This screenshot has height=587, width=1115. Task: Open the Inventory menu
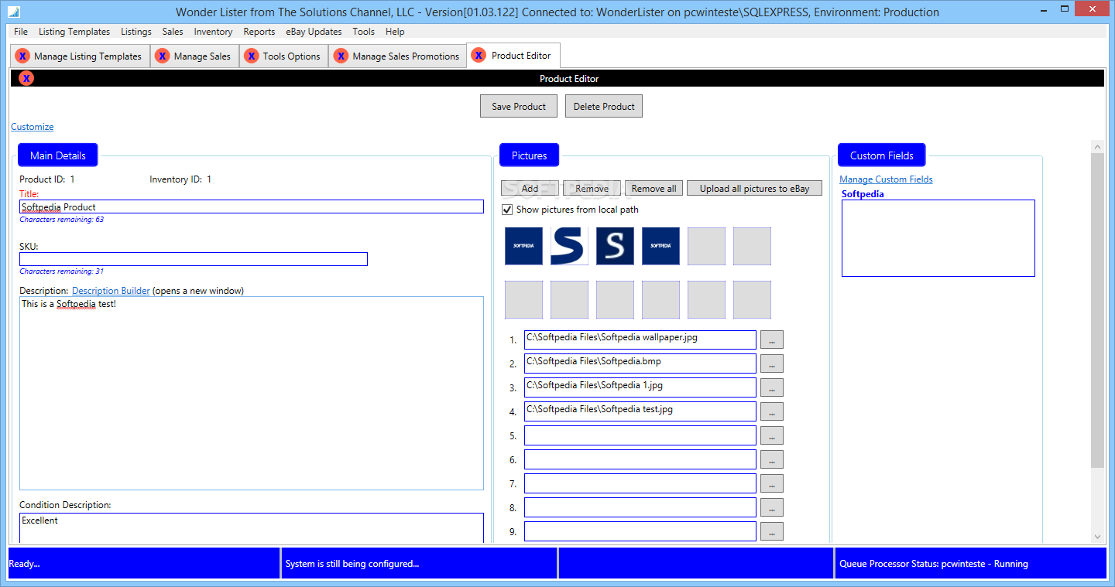tap(213, 32)
